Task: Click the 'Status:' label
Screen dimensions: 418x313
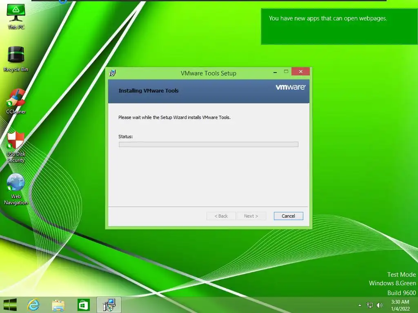Action: pyautogui.click(x=125, y=137)
